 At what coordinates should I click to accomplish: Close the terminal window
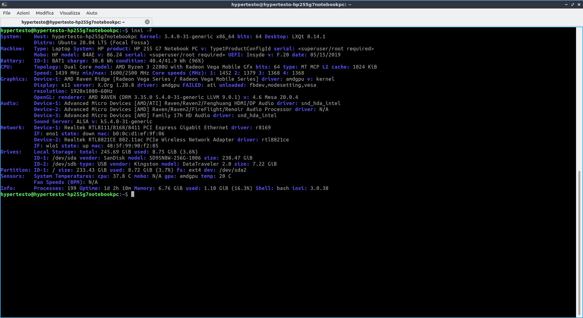tap(579, 5)
